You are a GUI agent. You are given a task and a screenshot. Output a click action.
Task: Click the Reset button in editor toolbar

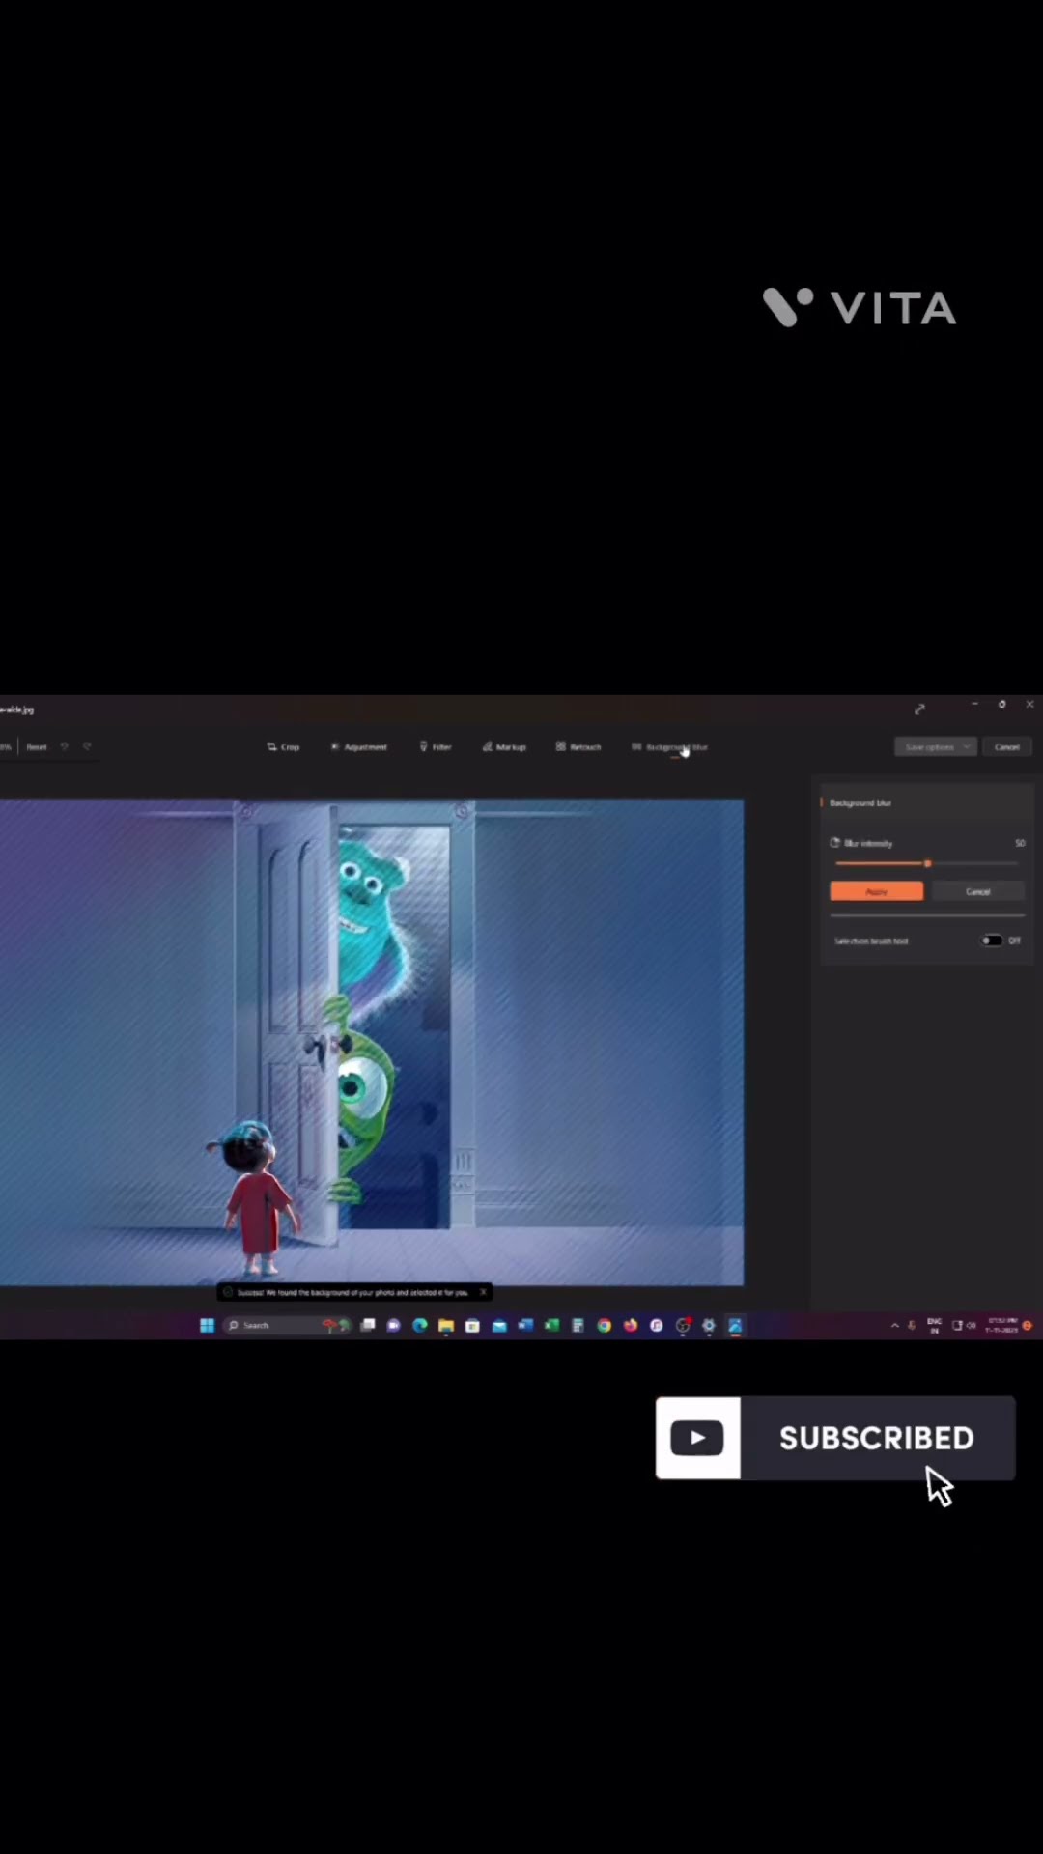tap(37, 746)
